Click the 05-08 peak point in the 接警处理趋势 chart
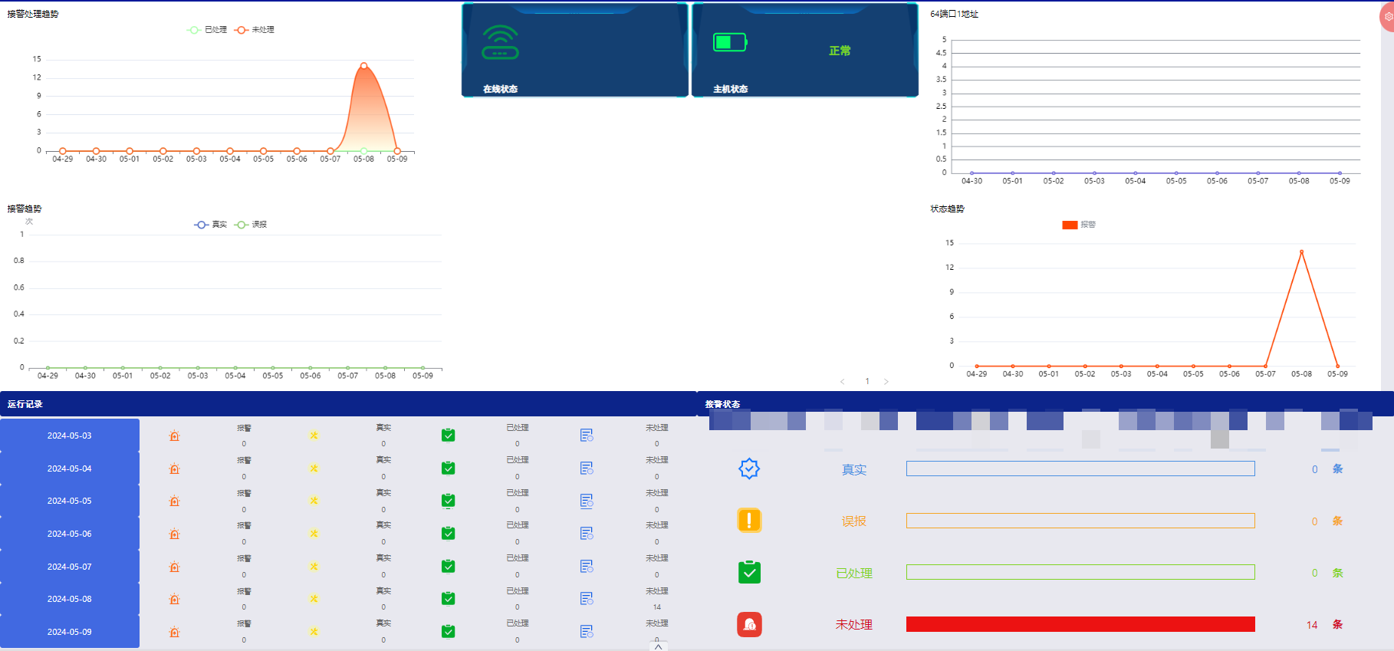This screenshot has width=1394, height=651. coord(363,66)
